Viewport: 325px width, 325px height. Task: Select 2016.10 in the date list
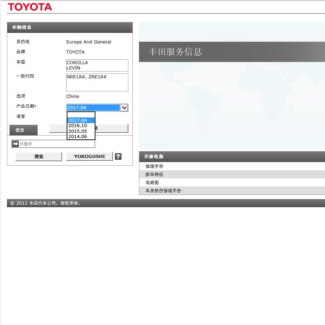(81, 126)
